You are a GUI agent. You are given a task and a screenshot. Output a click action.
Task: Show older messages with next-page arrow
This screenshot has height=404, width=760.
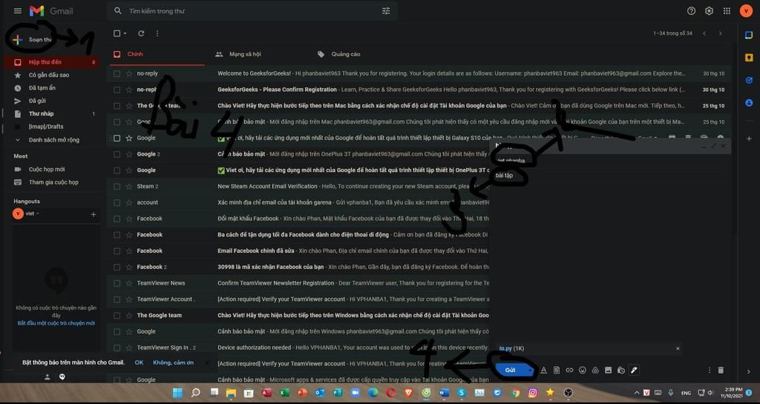[x=720, y=33]
